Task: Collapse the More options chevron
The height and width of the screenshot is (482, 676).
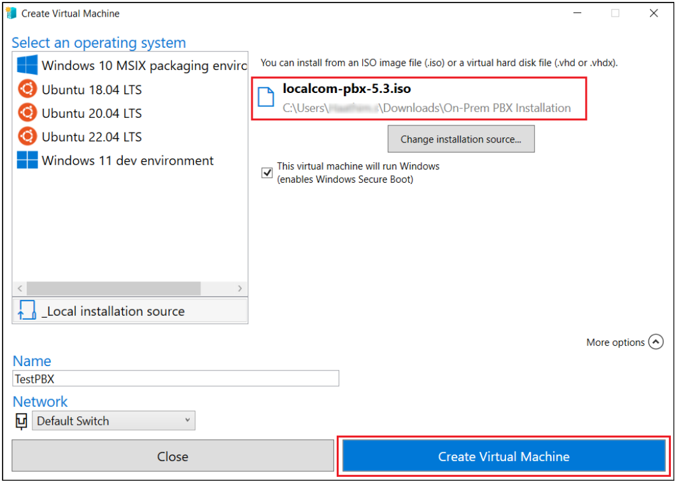Action: (656, 342)
